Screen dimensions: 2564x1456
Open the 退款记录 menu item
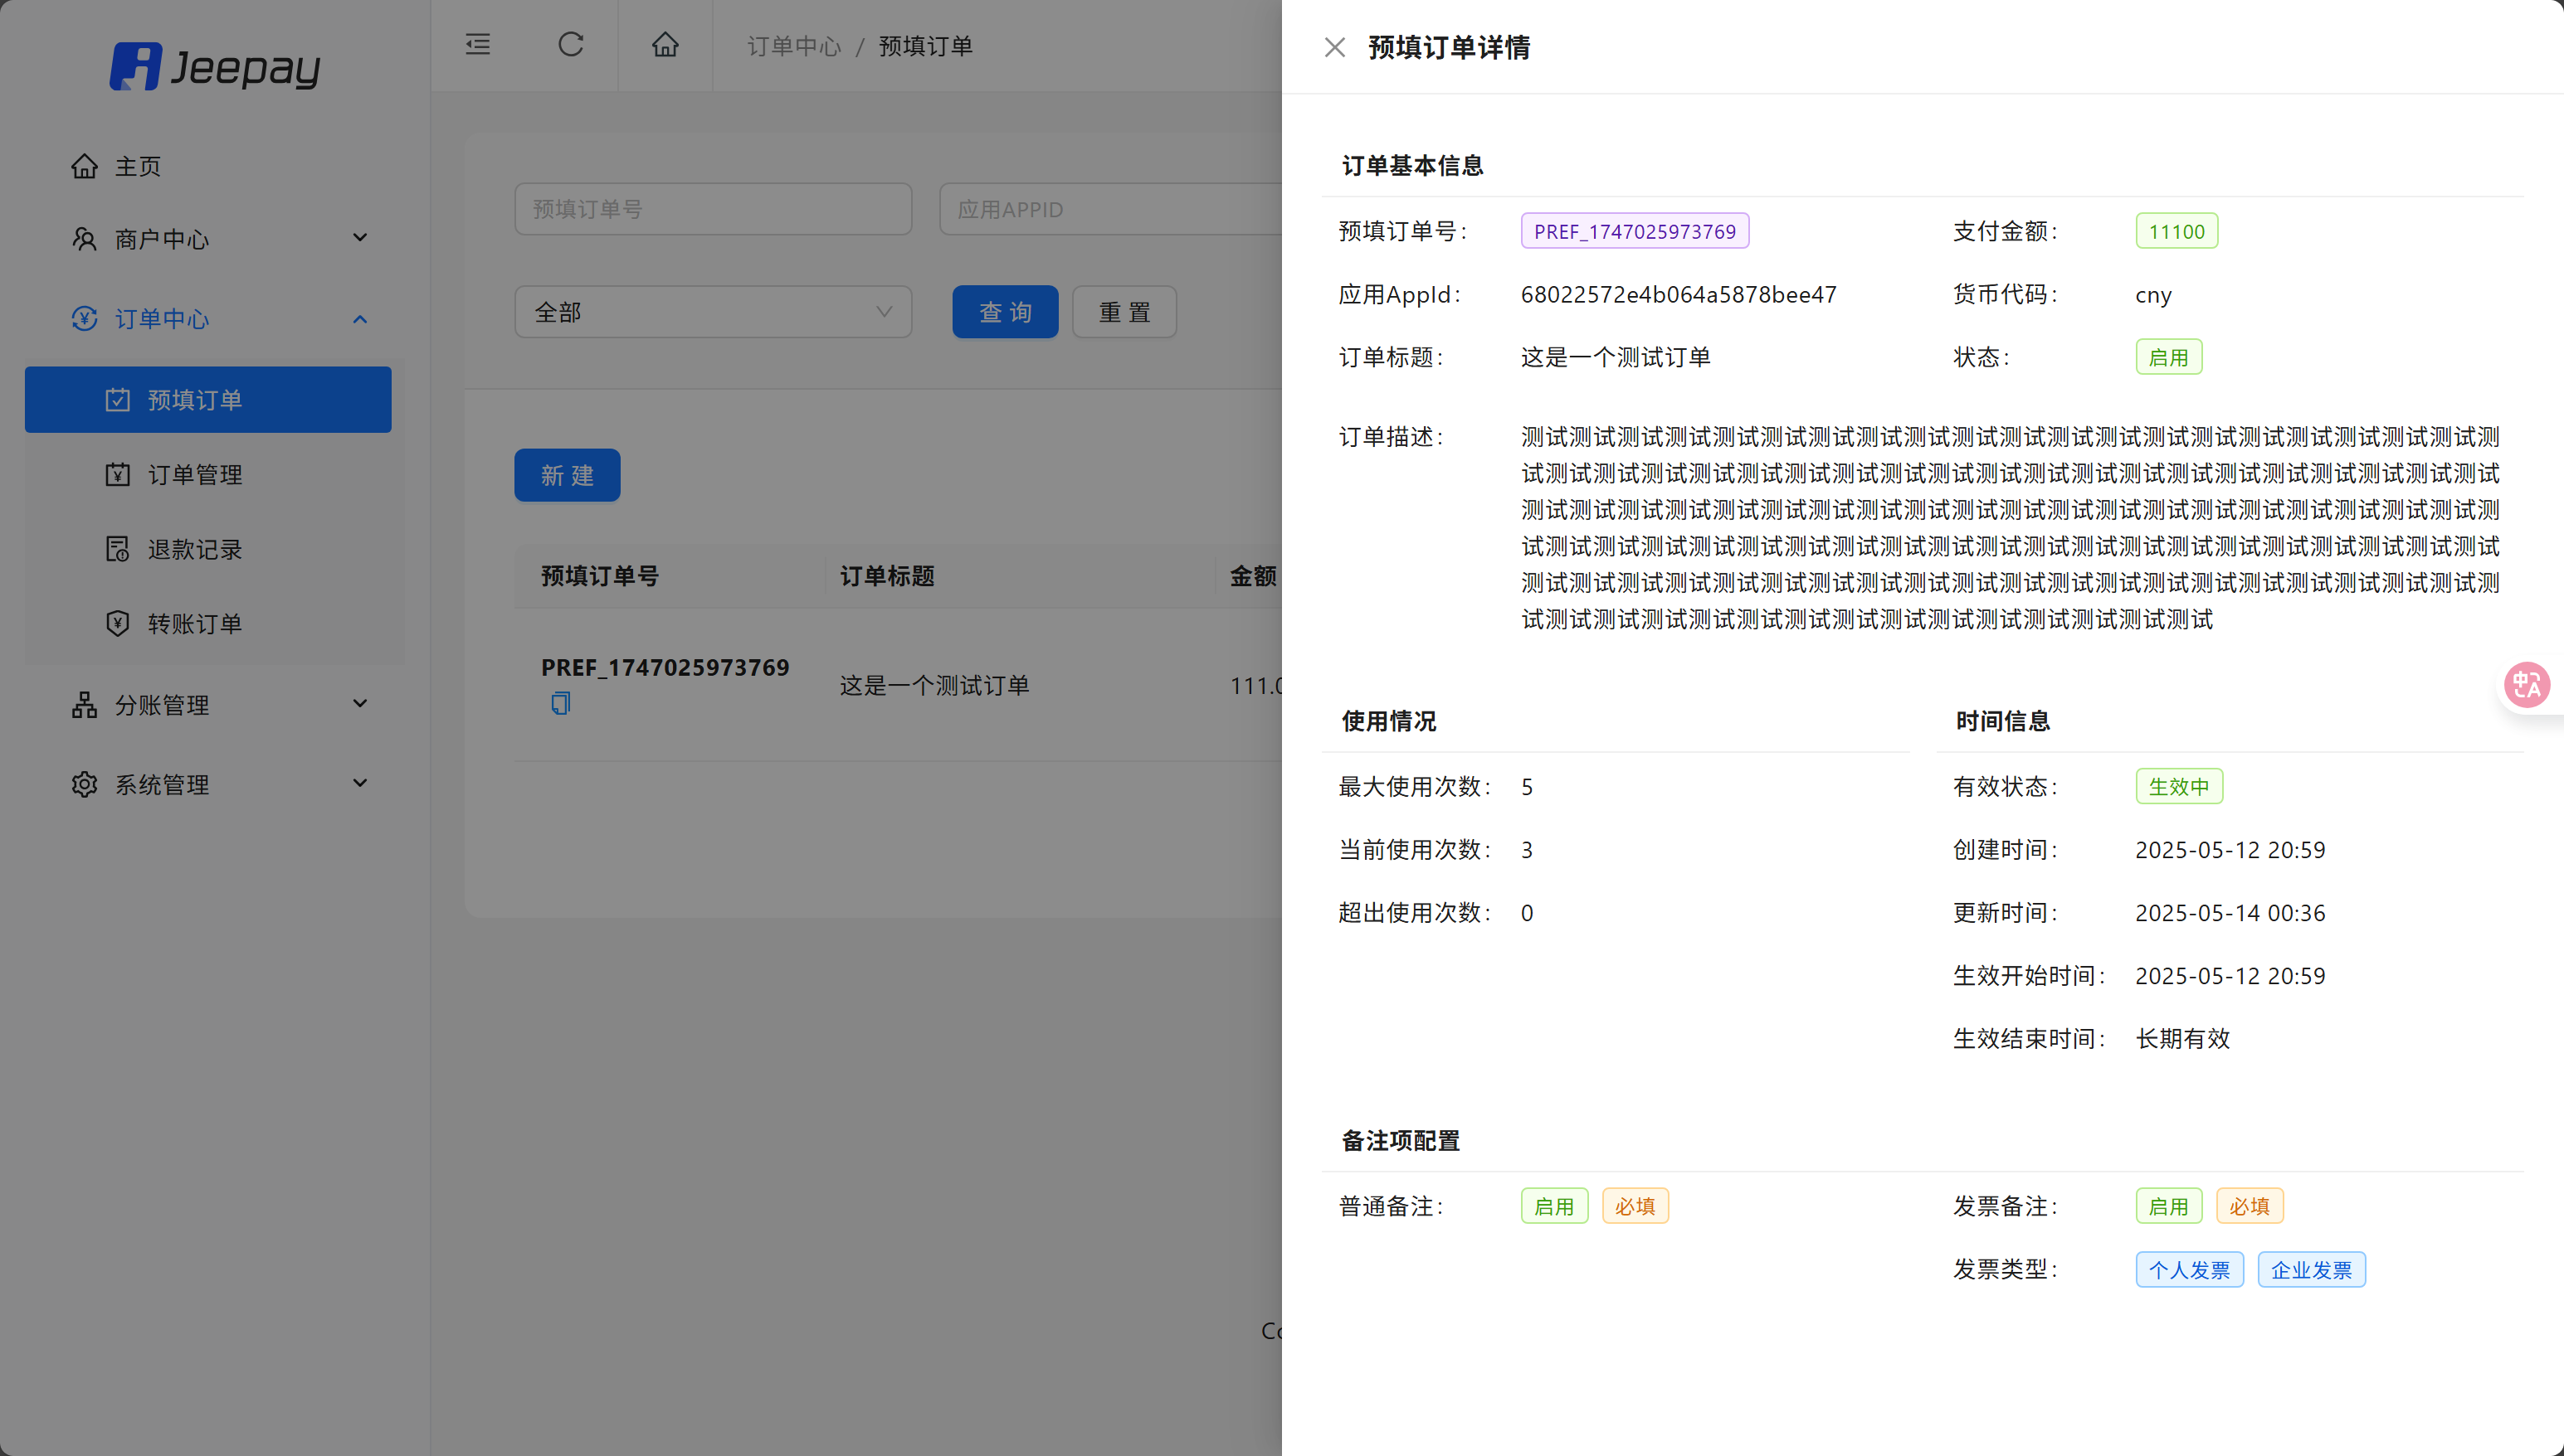coord(195,549)
